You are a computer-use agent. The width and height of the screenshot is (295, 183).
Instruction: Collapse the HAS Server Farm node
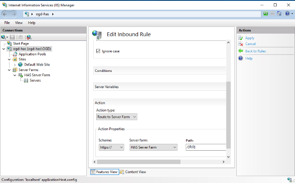click(x=15, y=75)
